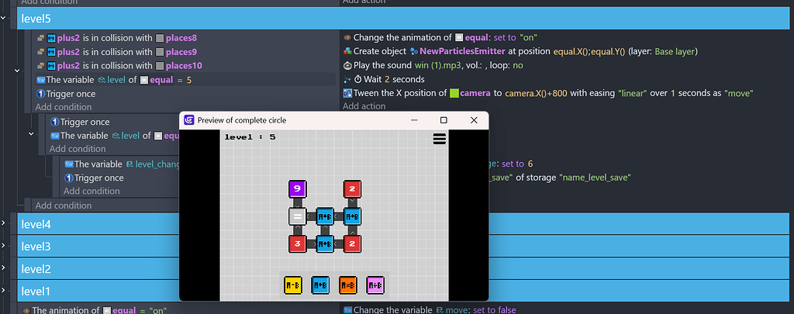
Task: Click the Trigger once icon under level_chang variable
Action: click(x=69, y=178)
